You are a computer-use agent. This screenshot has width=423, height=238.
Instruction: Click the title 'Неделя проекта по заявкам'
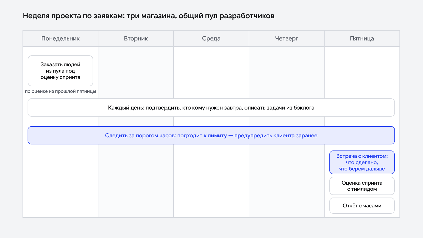(149, 16)
